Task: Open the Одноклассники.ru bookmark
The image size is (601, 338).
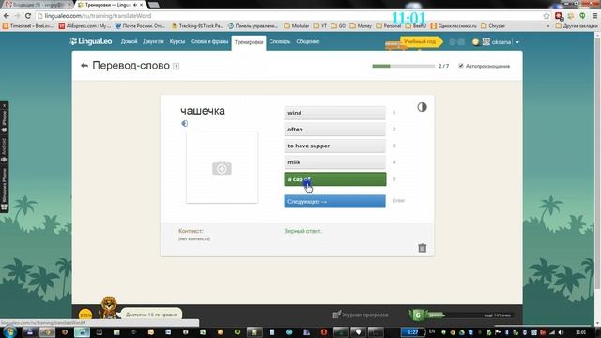Action: point(454,26)
